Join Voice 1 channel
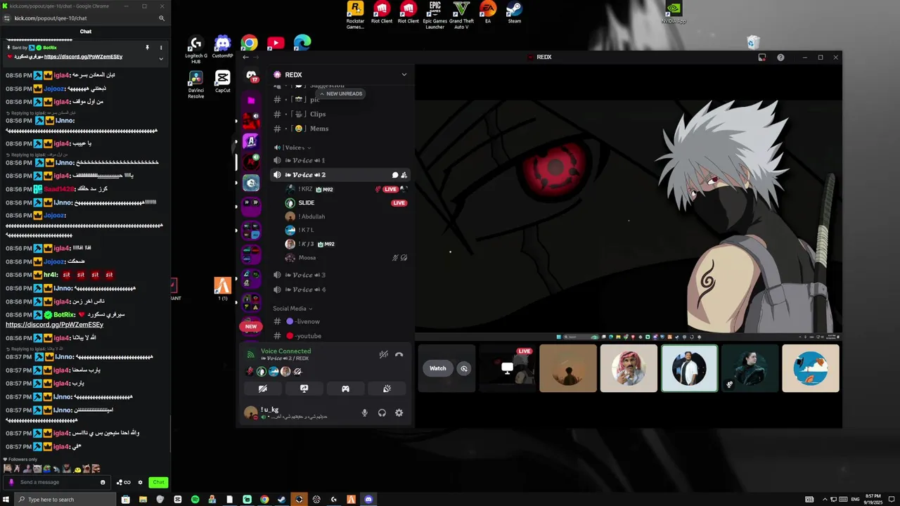The height and width of the screenshot is (506, 900). pos(341,160)
